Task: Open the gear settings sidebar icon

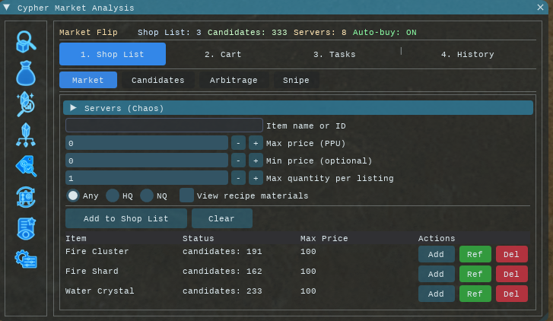Action: [27, 259]
